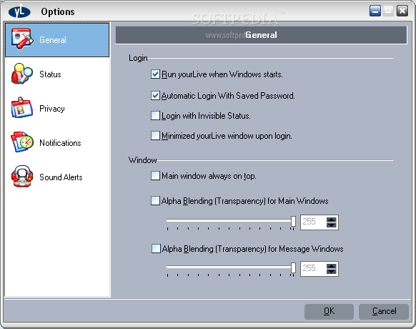
Task: Click the General settings icon in sidebar
Action: 22,39
